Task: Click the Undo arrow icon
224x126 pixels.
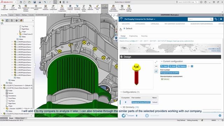Action: 45,2
